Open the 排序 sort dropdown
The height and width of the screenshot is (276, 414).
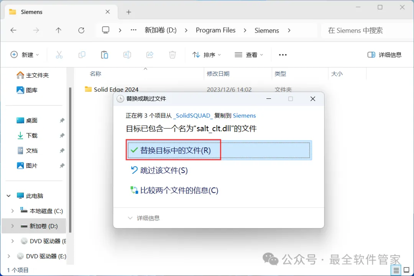click(207, 55)
